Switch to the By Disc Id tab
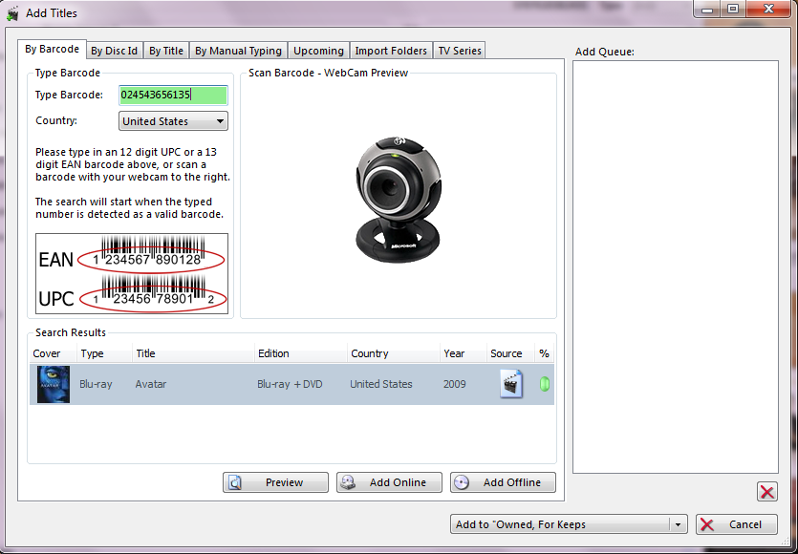 (x=114, y=51)
